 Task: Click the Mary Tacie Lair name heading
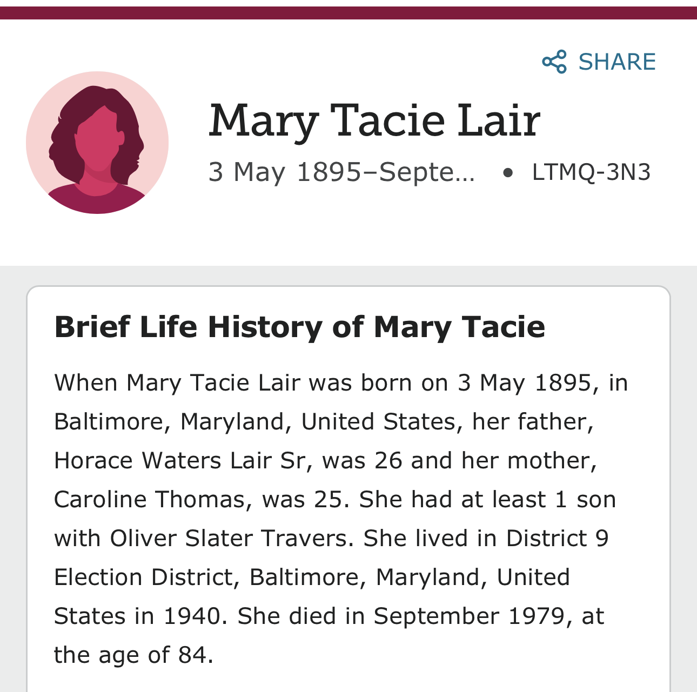coord(374,120)
